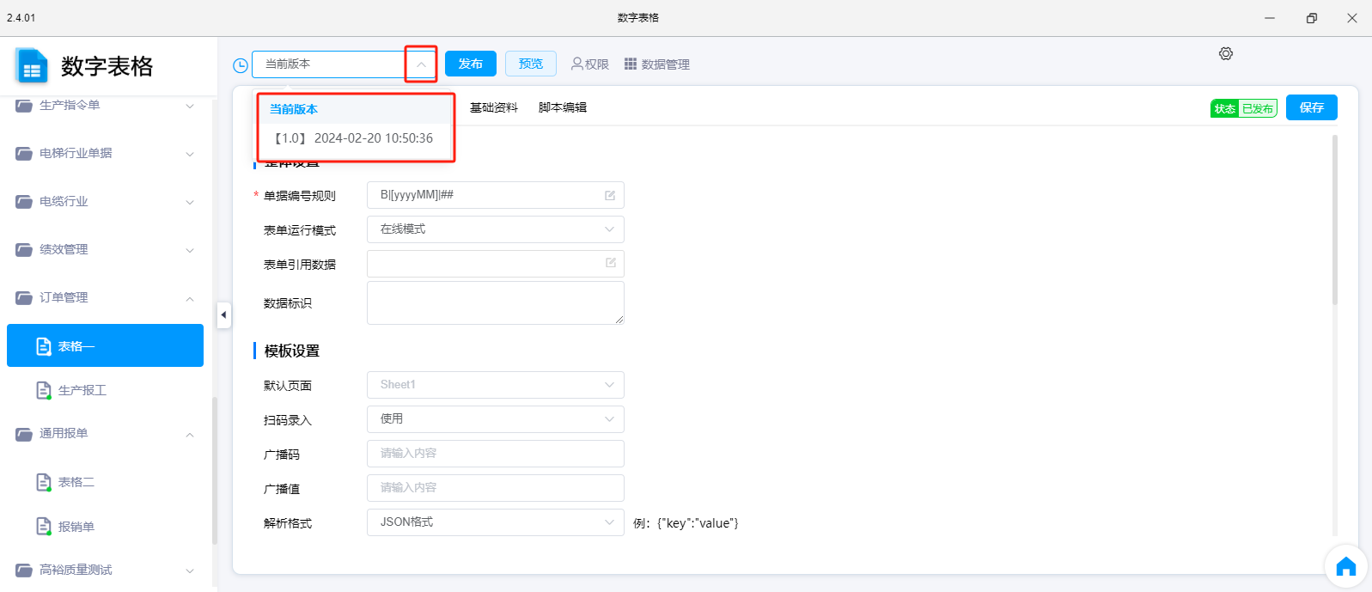Click the clock version history icon
The image size is (1372, 592).
(241, 65)
